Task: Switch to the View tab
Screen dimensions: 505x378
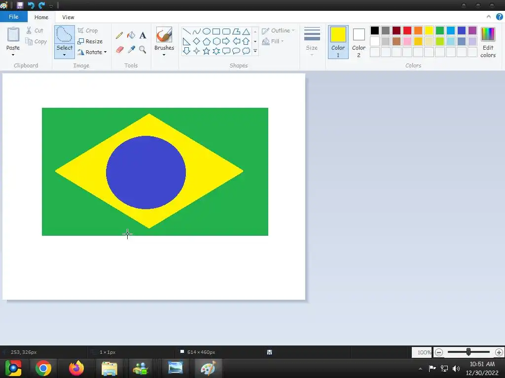Action: pos(68,17)
